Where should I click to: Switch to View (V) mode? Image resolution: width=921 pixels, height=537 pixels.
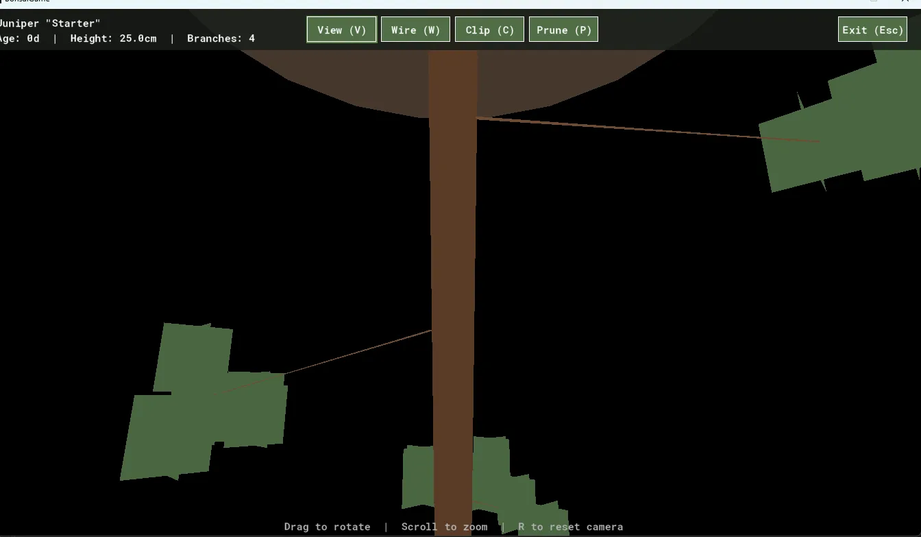coord(341,29)
